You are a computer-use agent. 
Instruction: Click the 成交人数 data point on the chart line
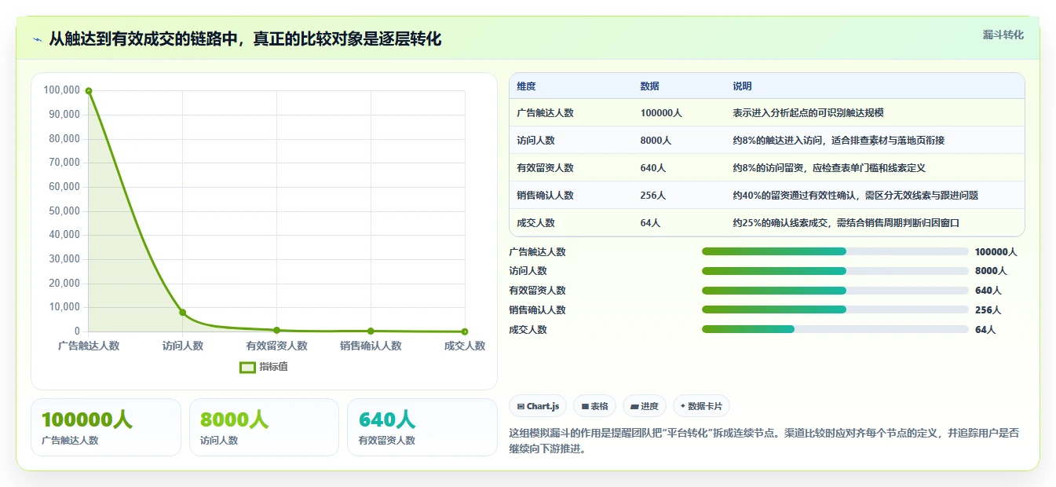[465, 331]
